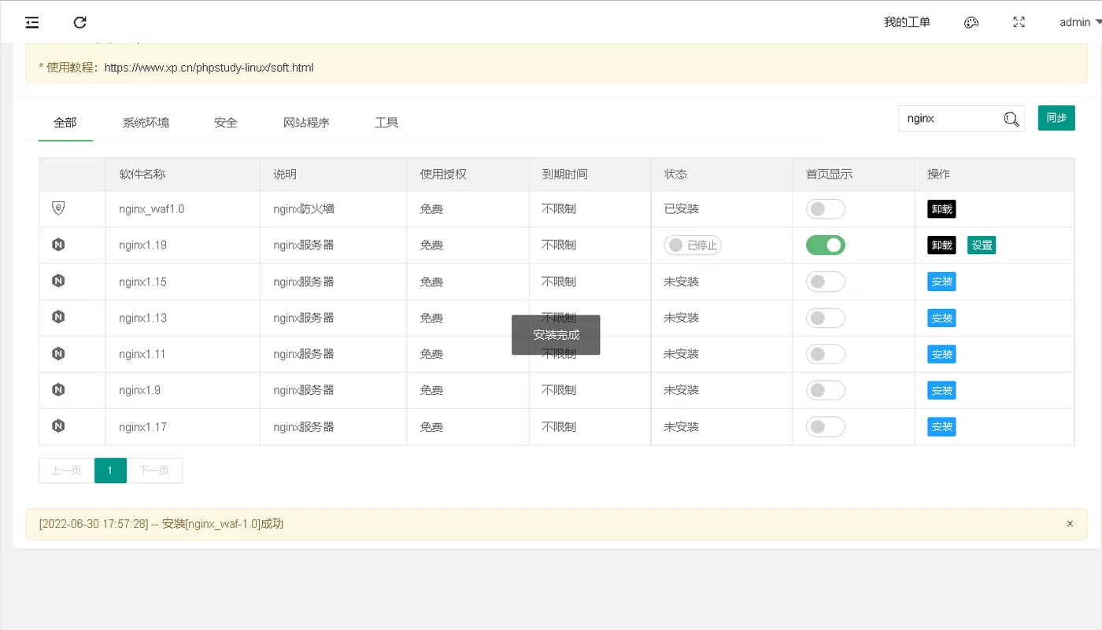Click the nginx1.15 row icon
Image resolution: width=1102 pixels, height=630 pixels.
(x=58, y=281)
